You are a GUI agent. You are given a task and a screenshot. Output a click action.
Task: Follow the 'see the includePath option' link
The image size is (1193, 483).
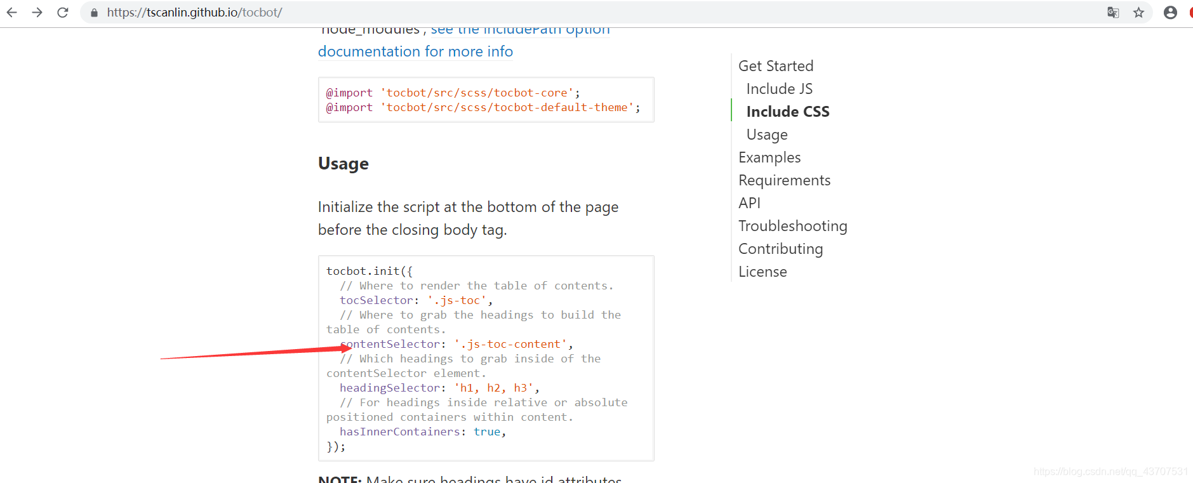520,29
